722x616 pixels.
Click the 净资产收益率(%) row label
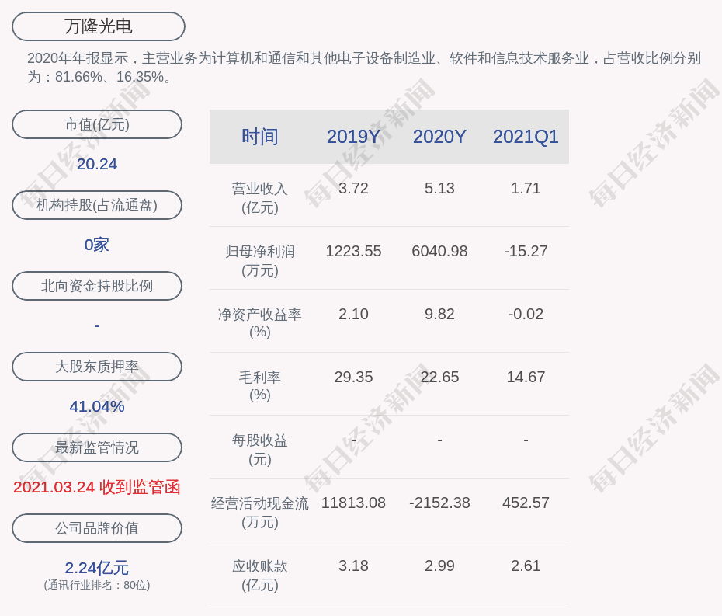point(260,323)
